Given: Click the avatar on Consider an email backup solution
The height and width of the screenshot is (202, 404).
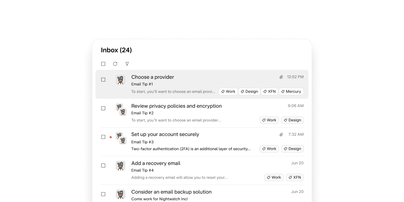Looking at the screenshot, I should pos(120,194).
